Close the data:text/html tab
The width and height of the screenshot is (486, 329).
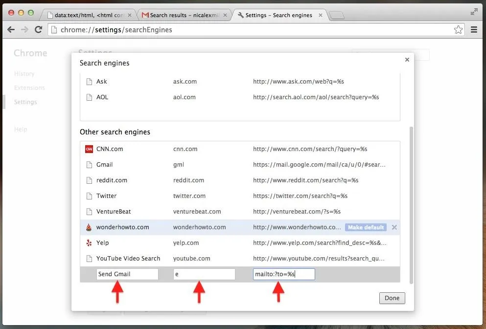coord(130,15)
